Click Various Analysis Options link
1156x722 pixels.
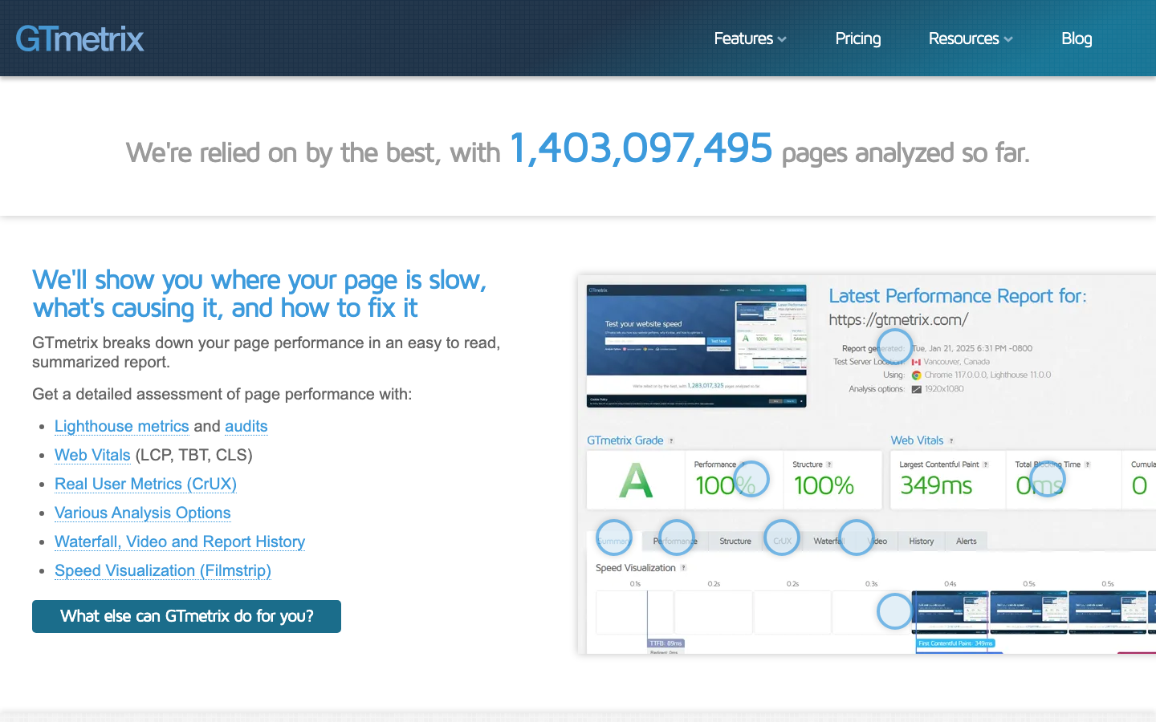(143, 513)
